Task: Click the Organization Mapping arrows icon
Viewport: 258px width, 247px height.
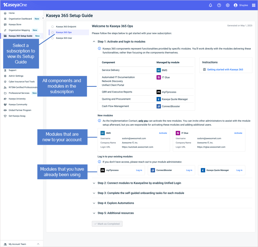Action: (x=5, y=30)
